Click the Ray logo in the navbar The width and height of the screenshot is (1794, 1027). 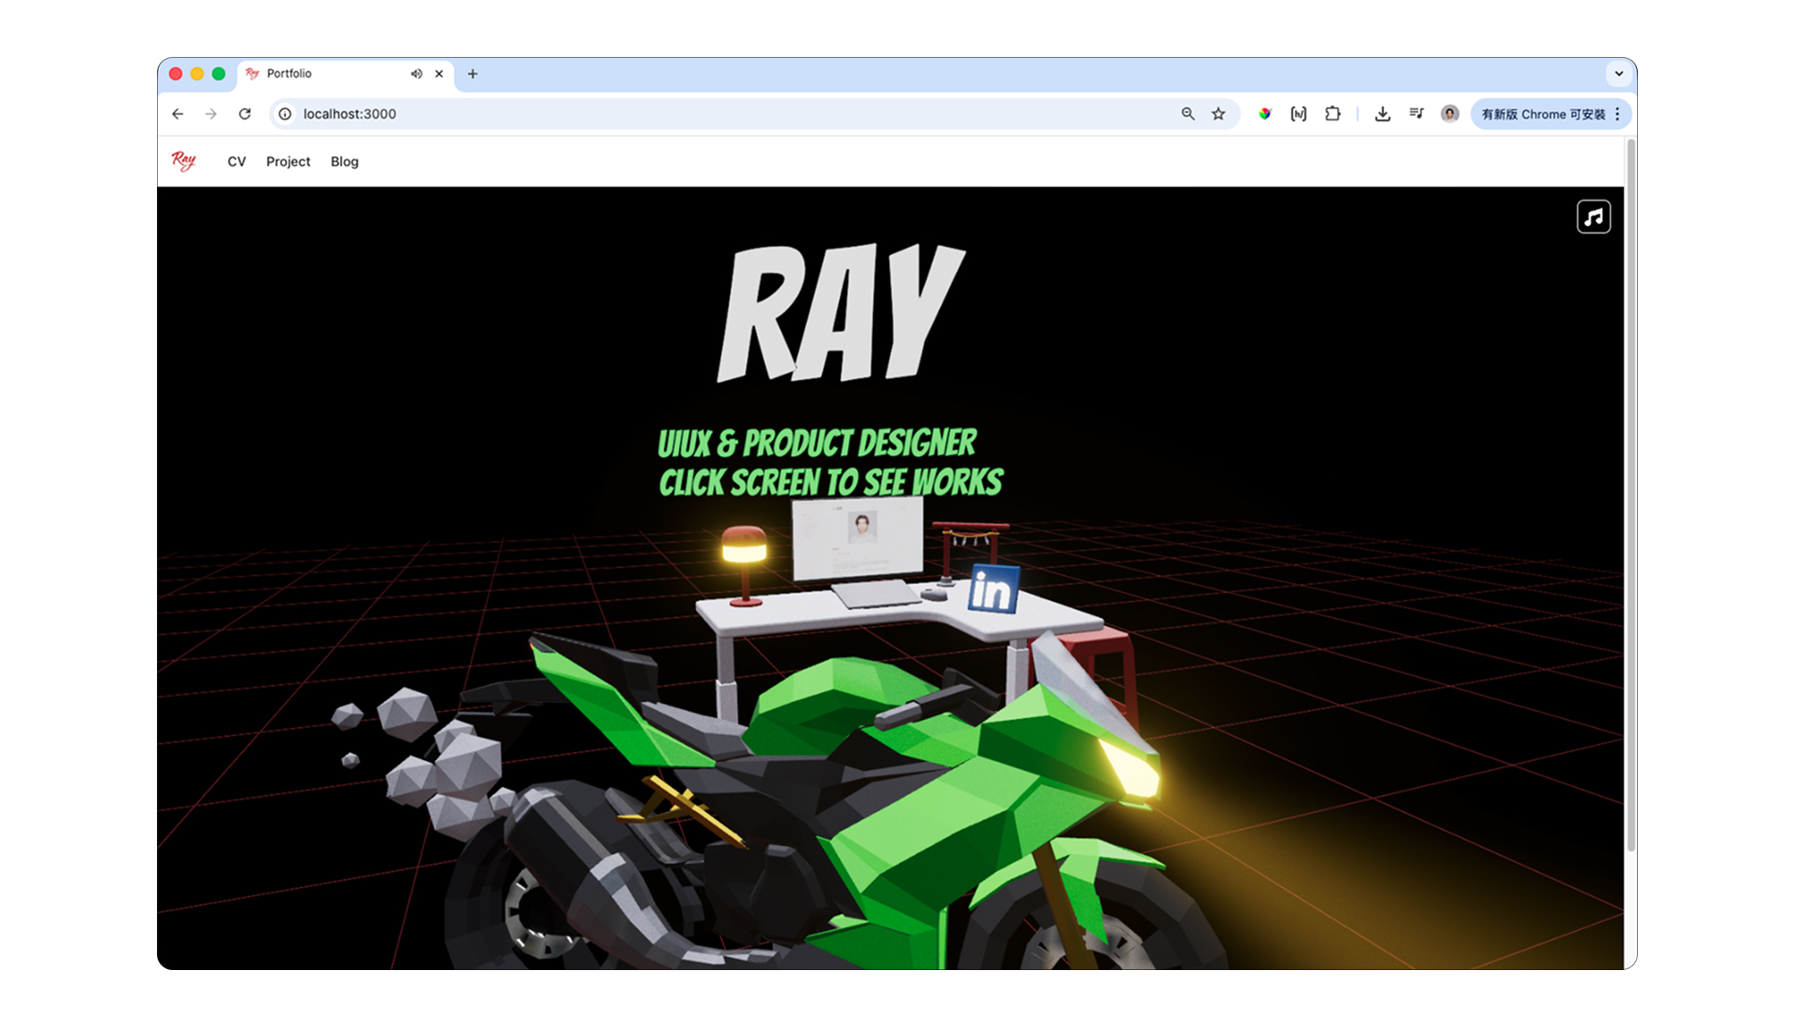point(183,161)
